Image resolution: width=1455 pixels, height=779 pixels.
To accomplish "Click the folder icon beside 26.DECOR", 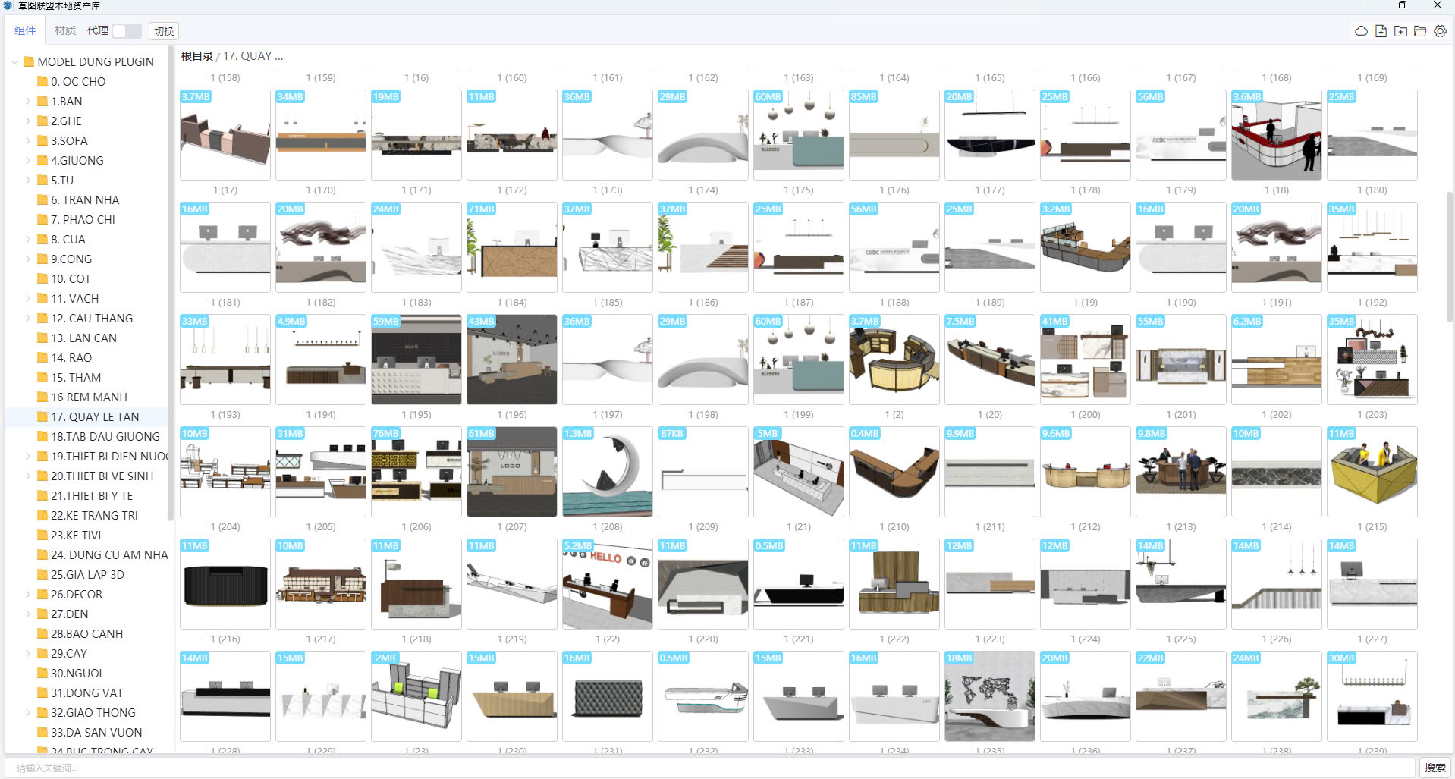I will [42, 595].
